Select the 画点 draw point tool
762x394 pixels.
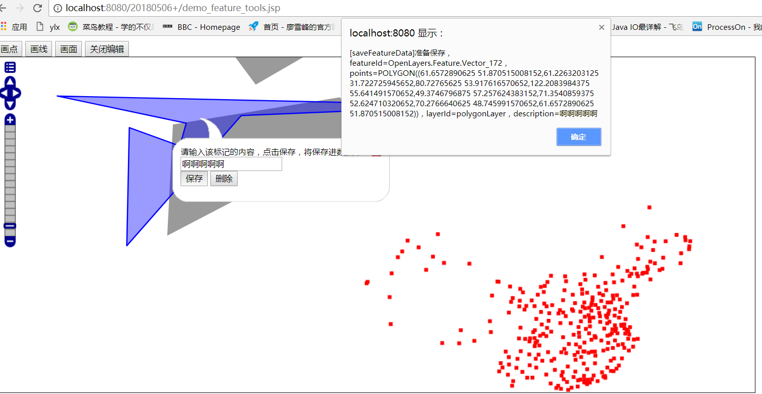point(10,49)
